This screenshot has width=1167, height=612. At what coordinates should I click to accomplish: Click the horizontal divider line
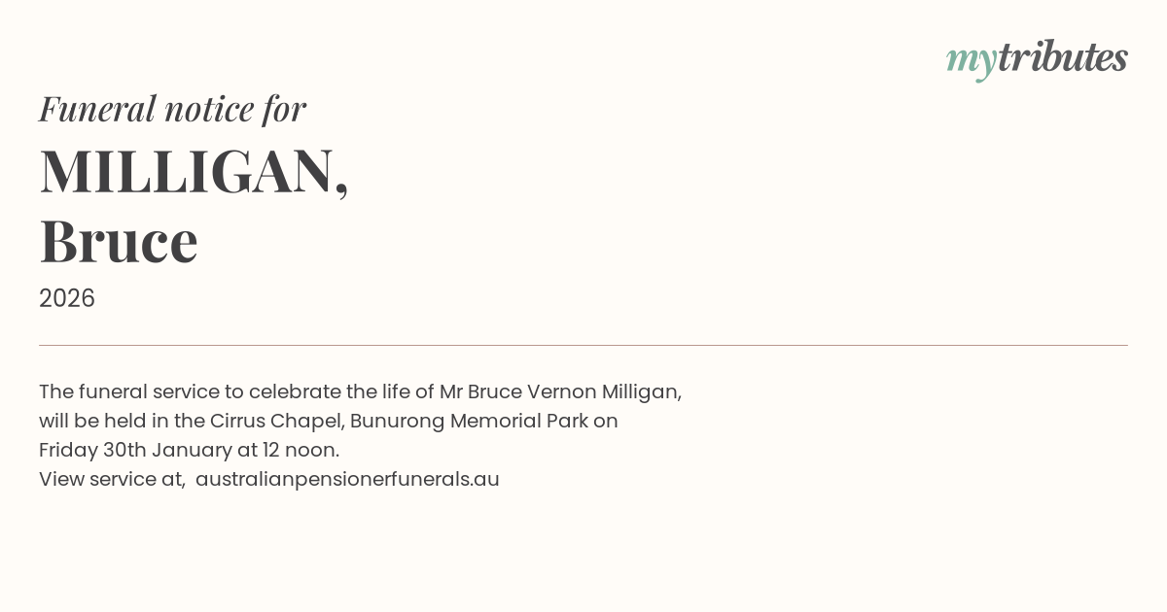583,345
